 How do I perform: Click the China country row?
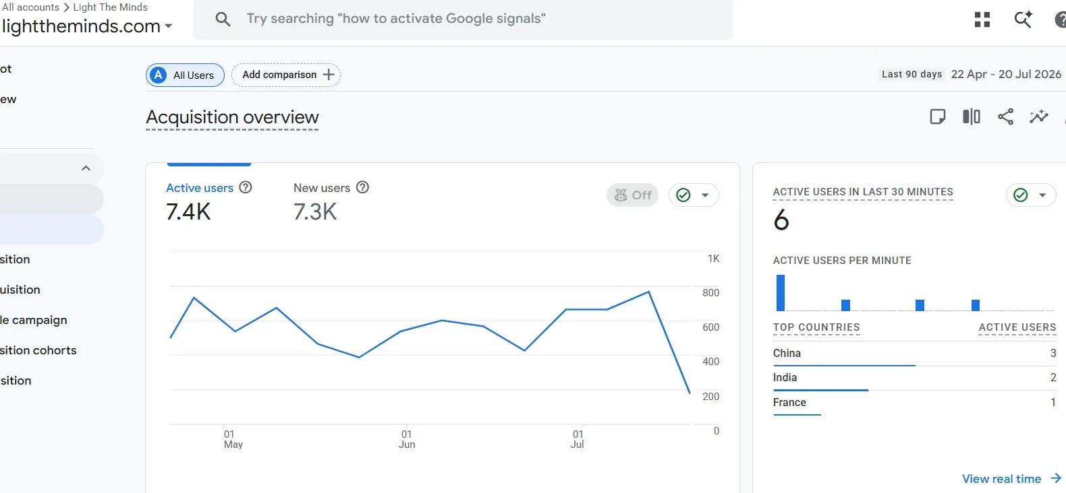pyautogui.click(x=915, y=354)
